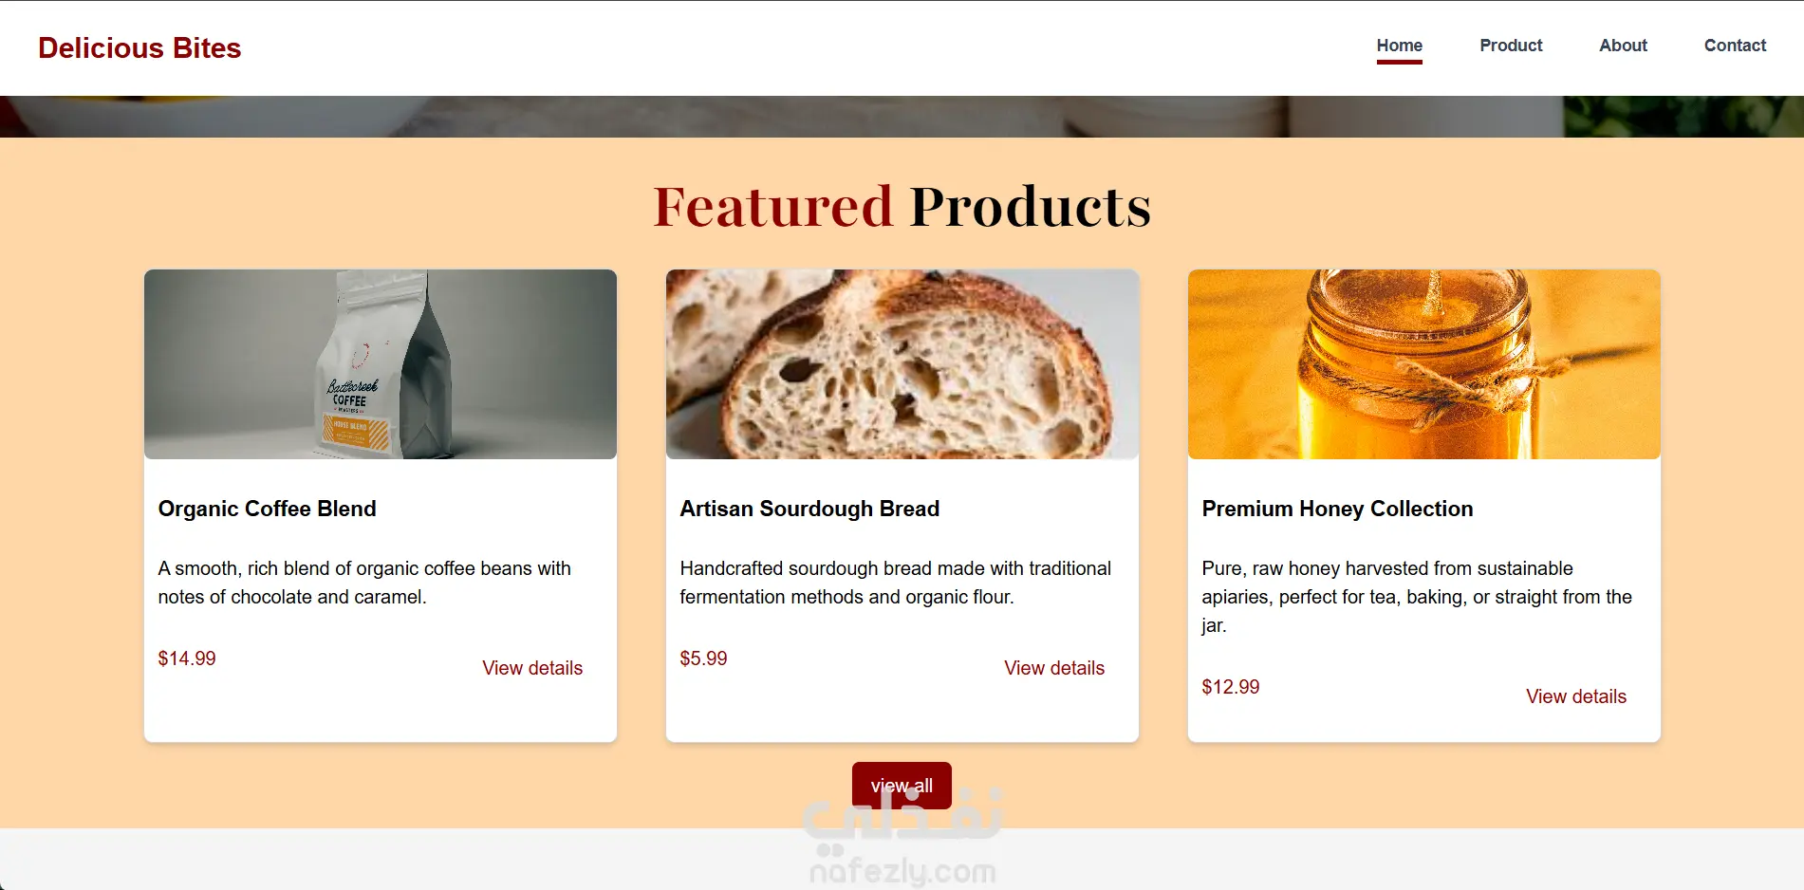Image resolution: width=1804 pixels, height=890 pixels.
Task: View details for Premium Honey Collection
Action: (x=1576, y=696)
